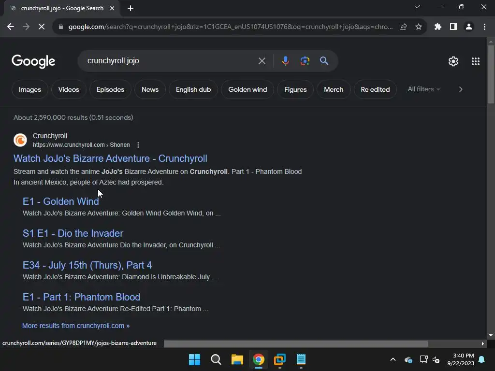The height and width of the screenshot is (371, 495).
Task: Open File Explorer from taskbar
Action: coord(237,359)
